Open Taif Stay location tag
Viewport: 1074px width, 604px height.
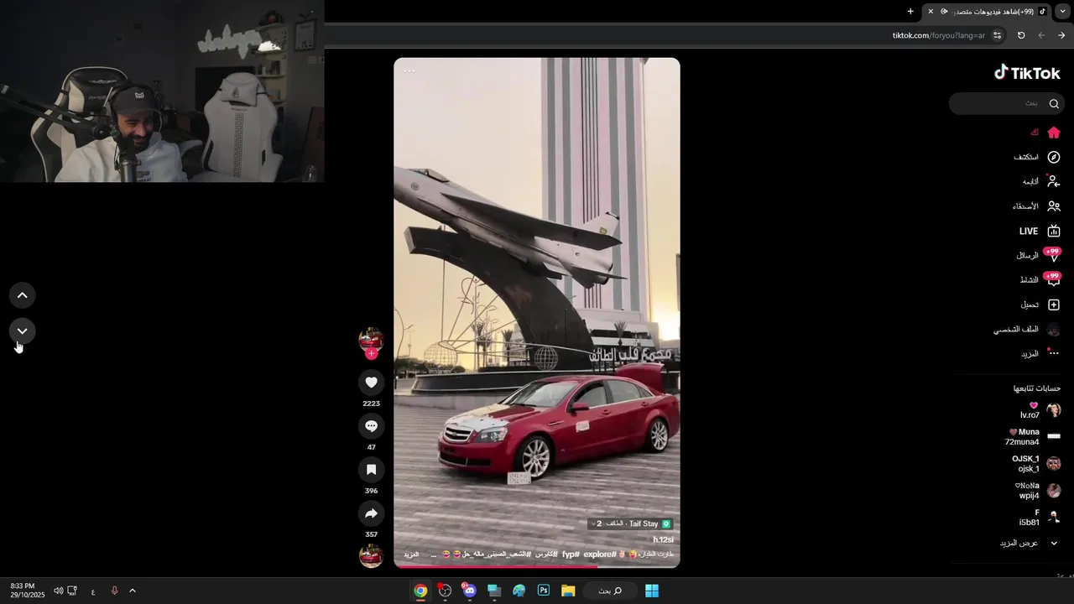(631, 523)
